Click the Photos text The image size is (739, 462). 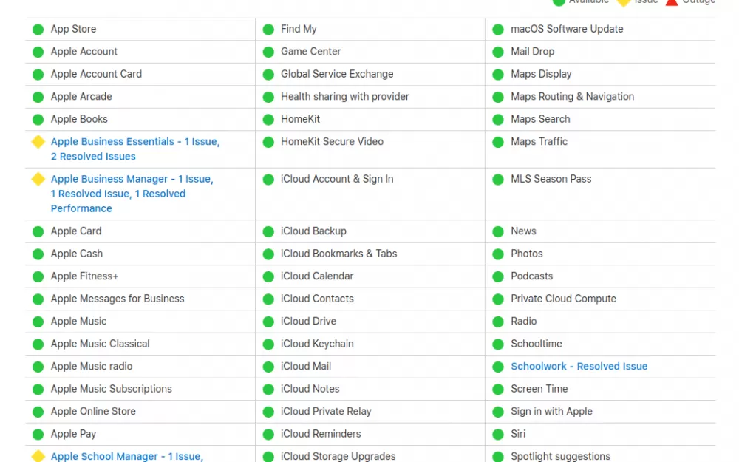[527, 254]
